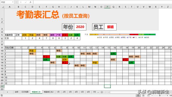This screenshot has height=97, width=172.
Task: Click the 汇总 label cell in row 6
Action: (x=10, y=38)
